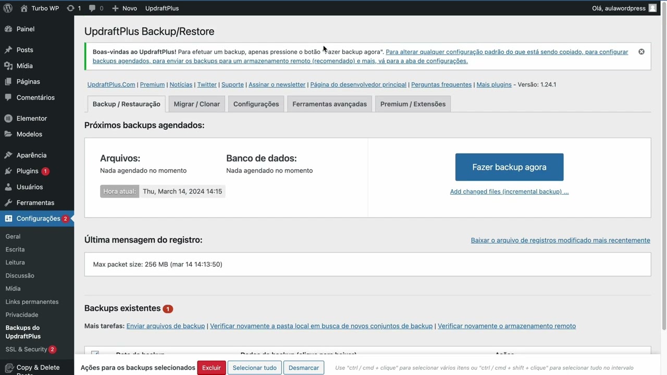Toggle the select-all backups checkbox

tap(95, 354)
